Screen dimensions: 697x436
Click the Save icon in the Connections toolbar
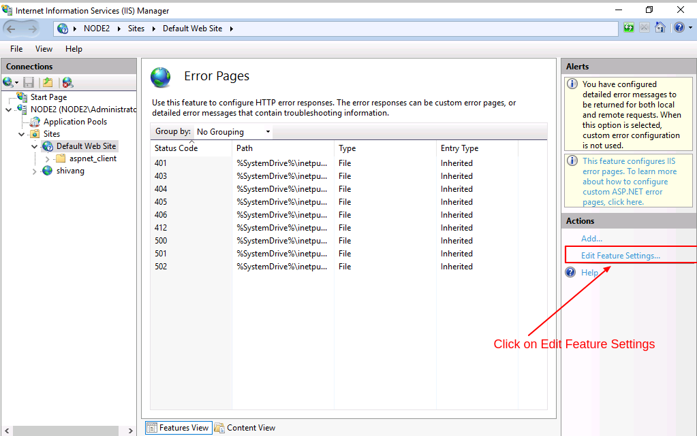tap(29, 82)
